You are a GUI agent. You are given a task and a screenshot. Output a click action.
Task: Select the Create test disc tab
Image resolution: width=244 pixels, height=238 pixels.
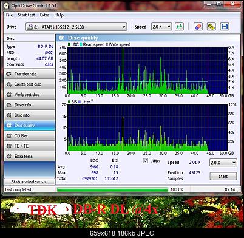[29, 84]
